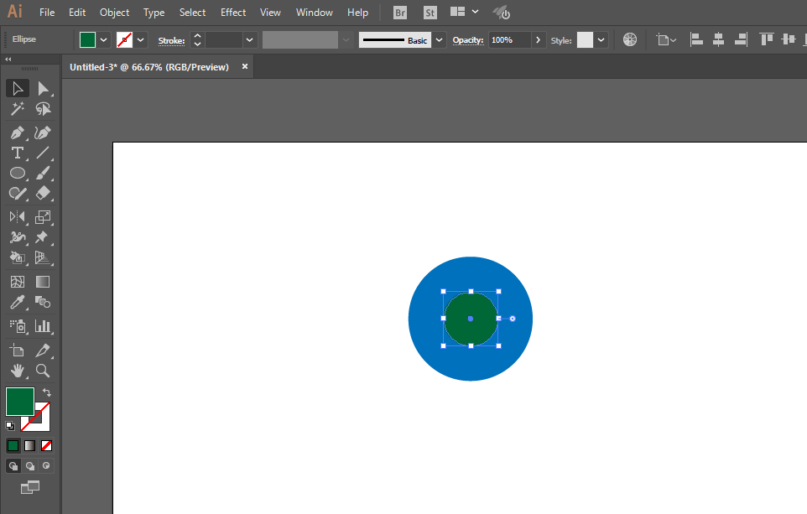The height and width of the screenshot is (514, 807).
Task: Open the Effect menu
Action: pos(233,13)
